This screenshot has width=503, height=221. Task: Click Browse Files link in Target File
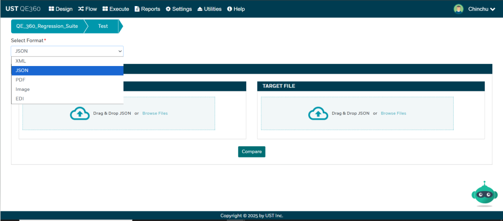(393, 113)
